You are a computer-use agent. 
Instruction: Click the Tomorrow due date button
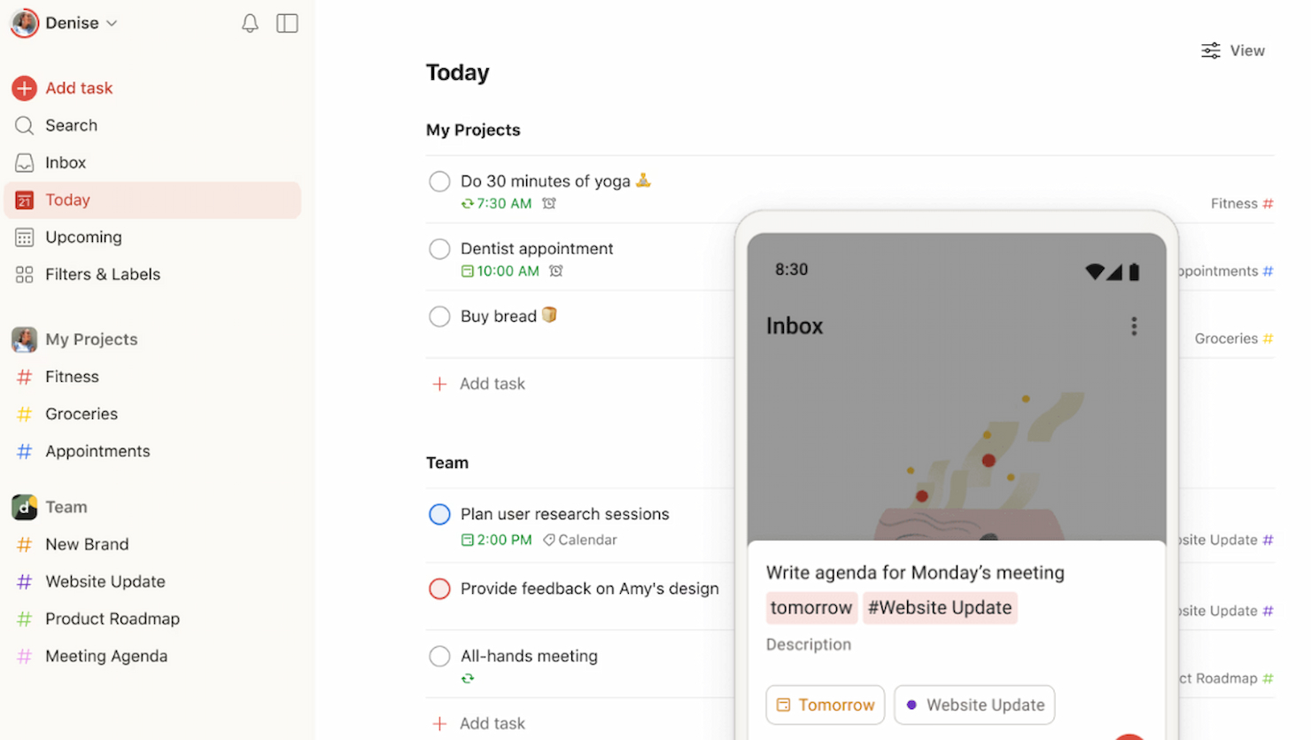[825, 705]
